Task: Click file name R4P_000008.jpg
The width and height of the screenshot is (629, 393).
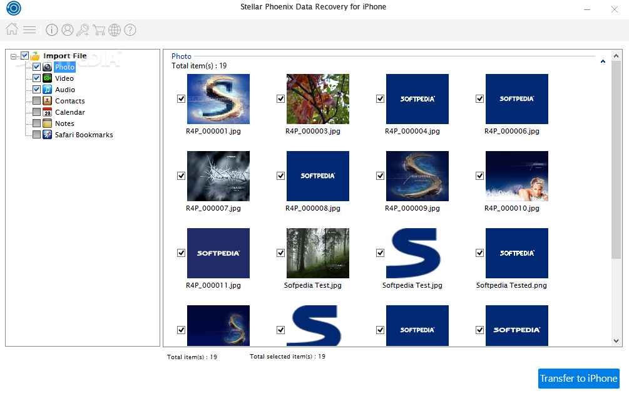Action: pyautogui.click(x=313, y=208)
